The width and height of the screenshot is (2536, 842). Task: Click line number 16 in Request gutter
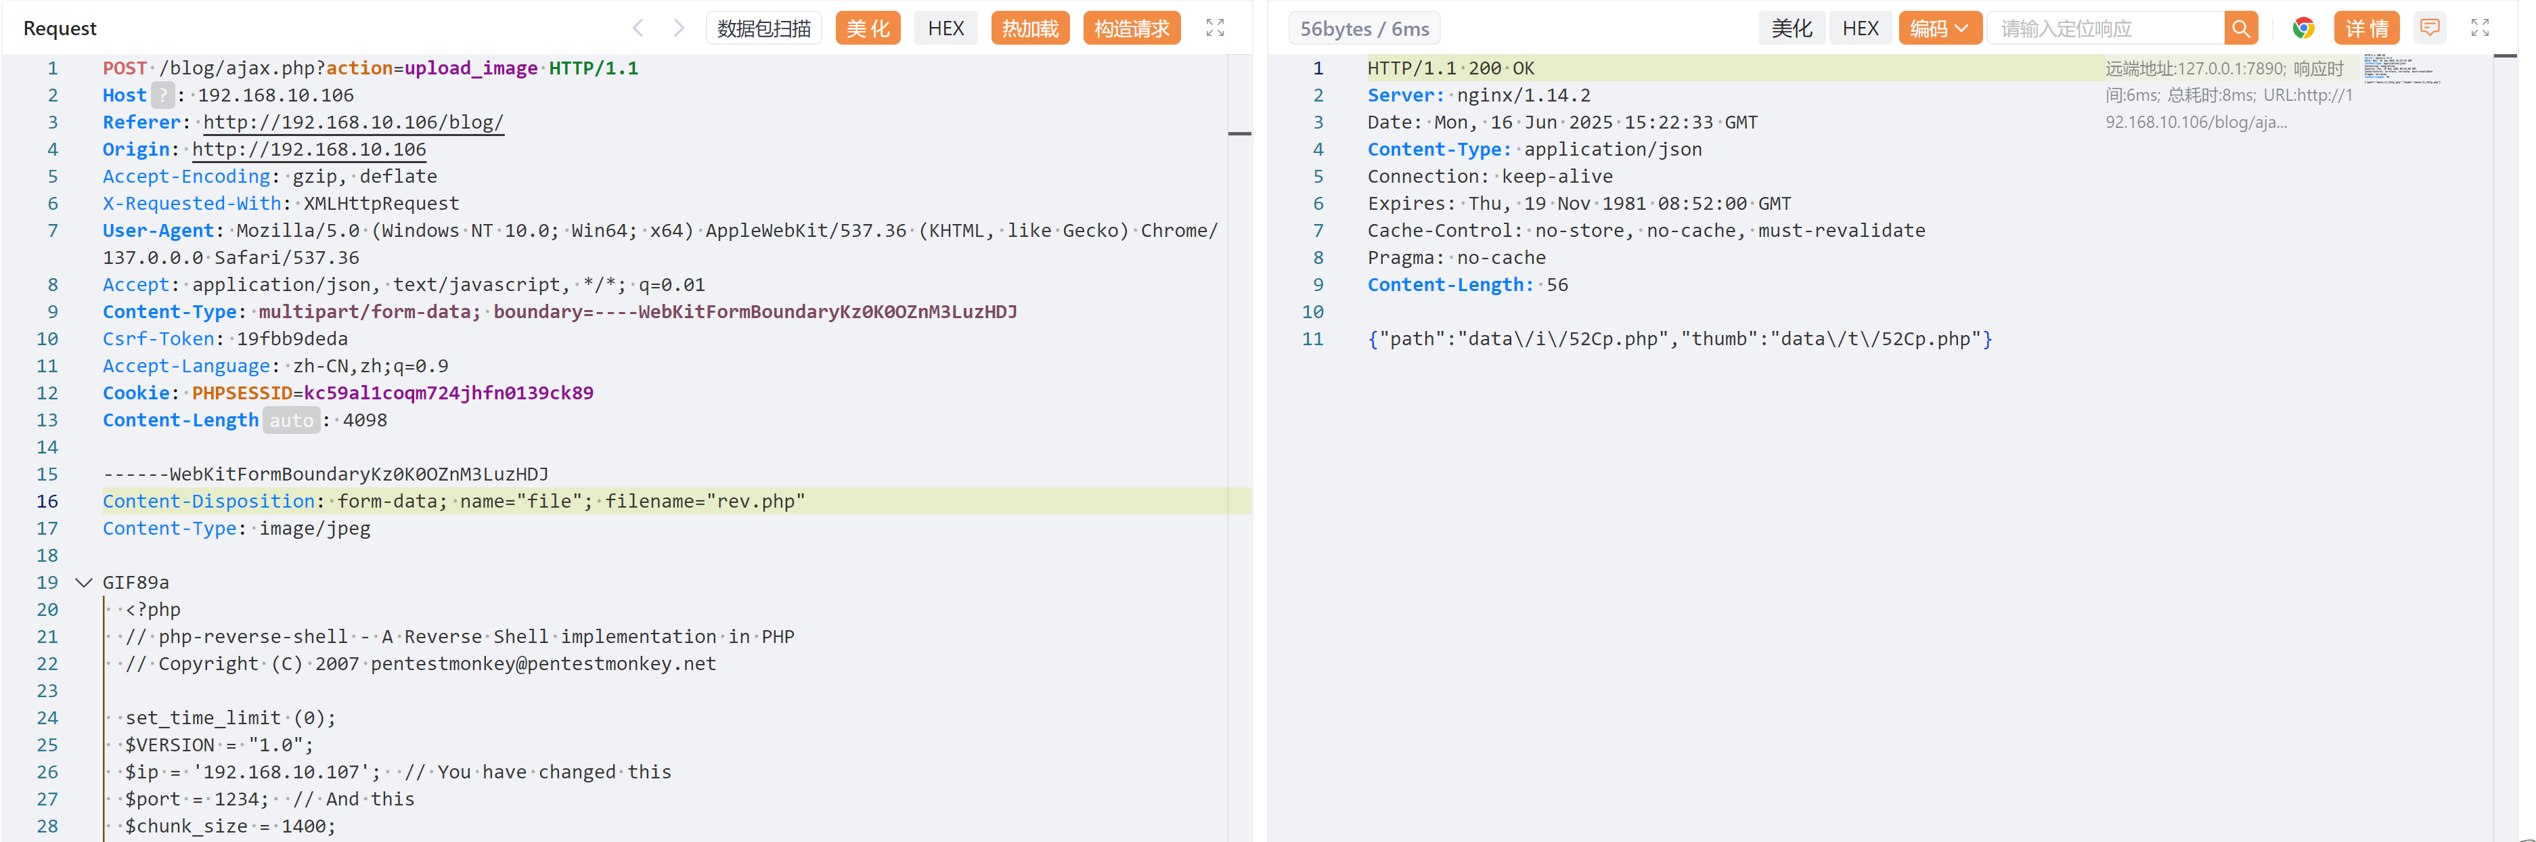[47, 502]
